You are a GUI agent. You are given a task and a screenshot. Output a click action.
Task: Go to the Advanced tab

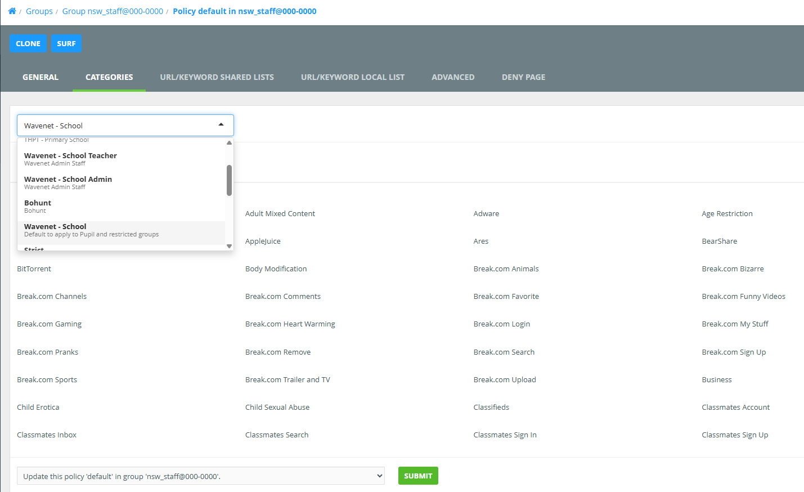[453, 77]
